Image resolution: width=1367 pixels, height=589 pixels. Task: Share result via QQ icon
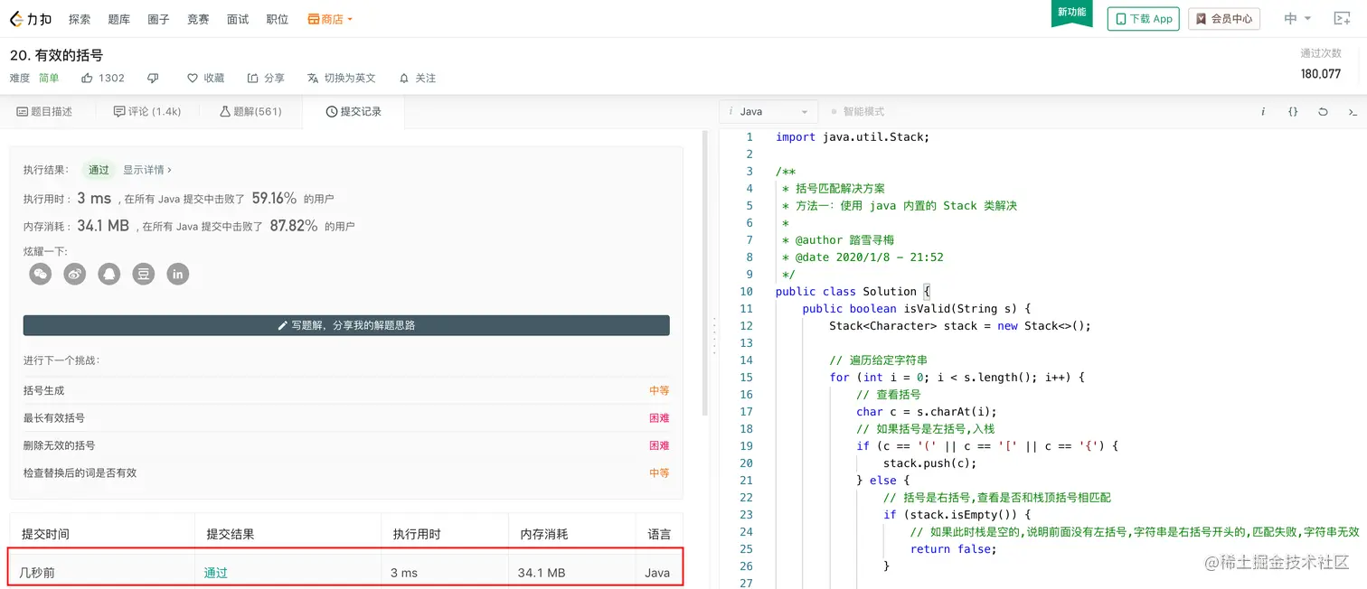[x=109, y=274]
